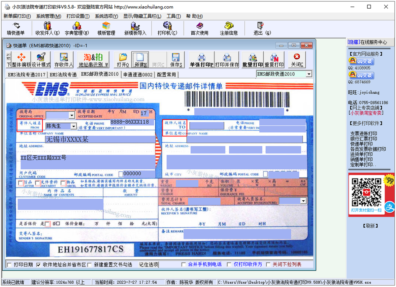Open 注册信息 registration info
The image size is (396, 287).
click(229, 29)
